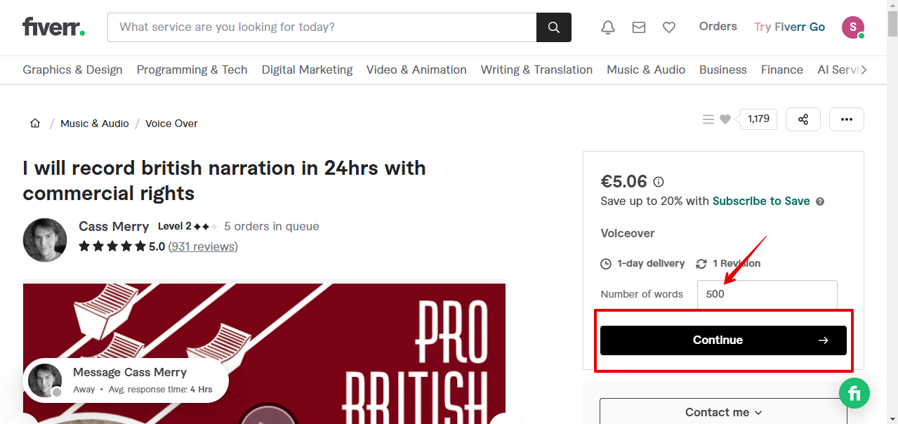Switch to the Music & Audio category
Screen dimensions: 898x424
tap(645, 69)
